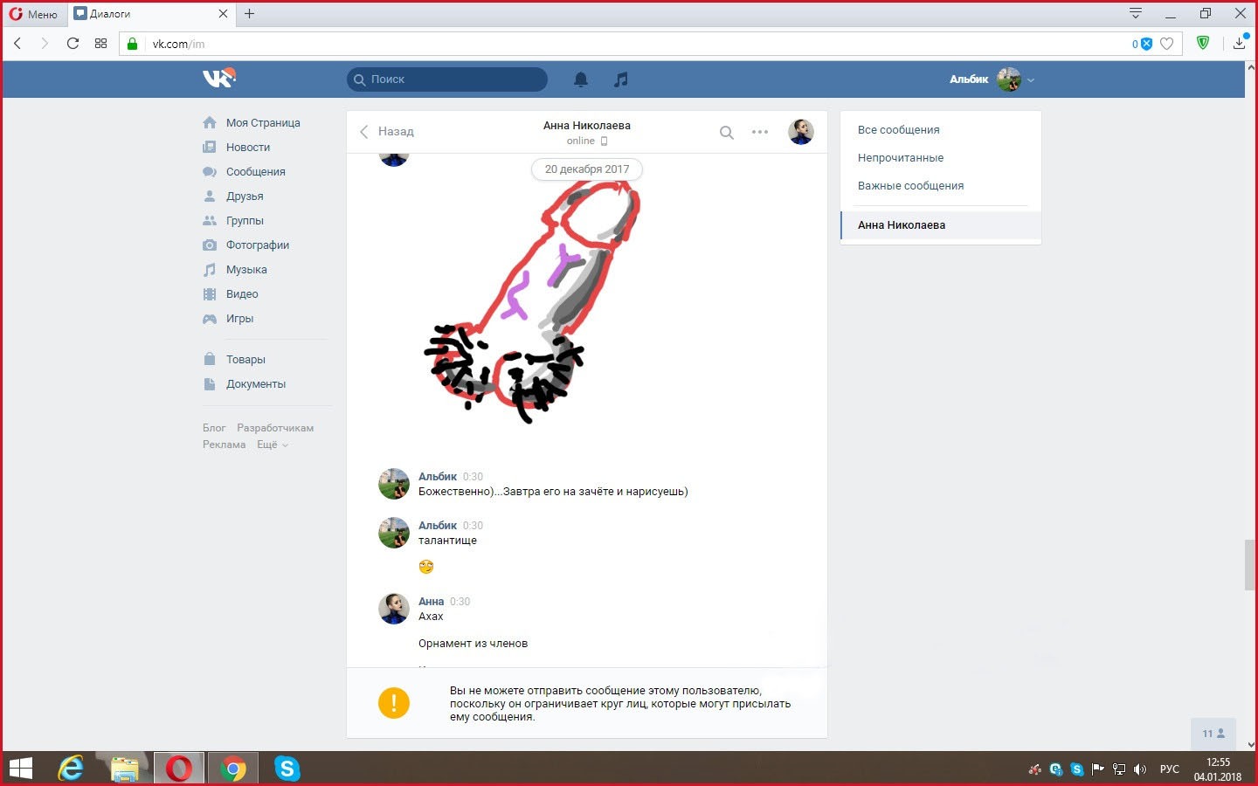Image resolution: width=1258 pixels, height=786 pixels.
Task: Open the drawing image attachment
Action: [x=532, y=302]
